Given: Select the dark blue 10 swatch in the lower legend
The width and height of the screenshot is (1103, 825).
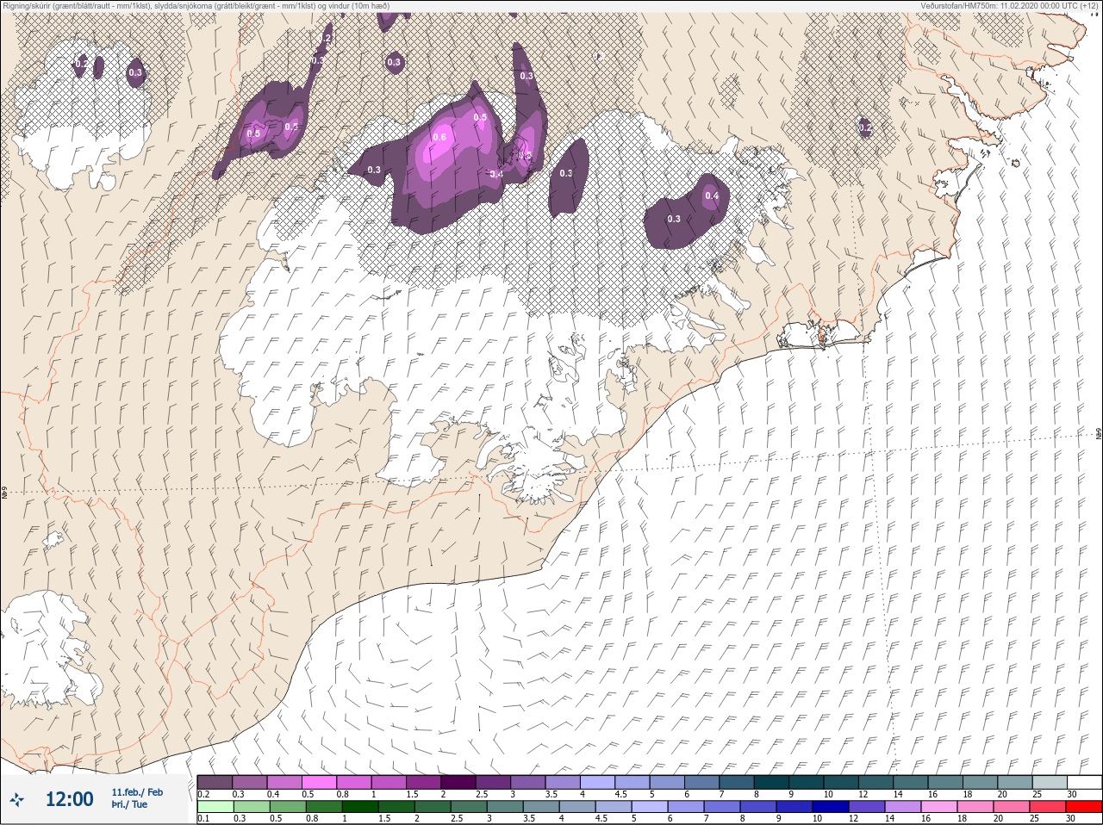Looking at the screenshot, I should coord(831,807).
